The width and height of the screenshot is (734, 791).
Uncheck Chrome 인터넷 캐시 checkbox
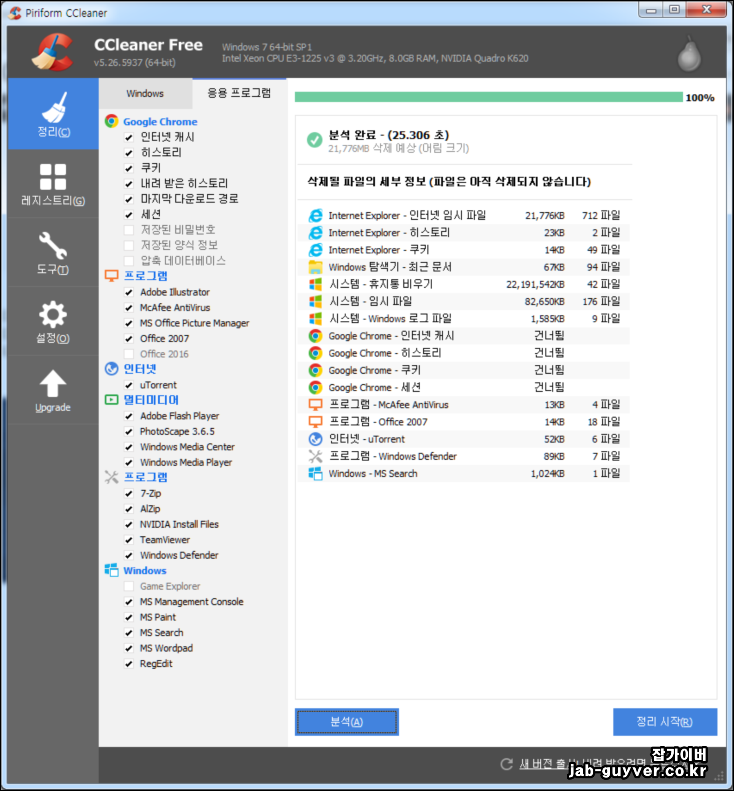click(129, 137)
